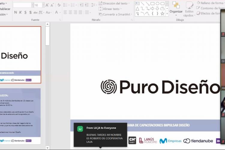The height and width of the screenshot is (150, 225).
Task: Toggle bold (N) formatting
Action: [x=16, y=13]
